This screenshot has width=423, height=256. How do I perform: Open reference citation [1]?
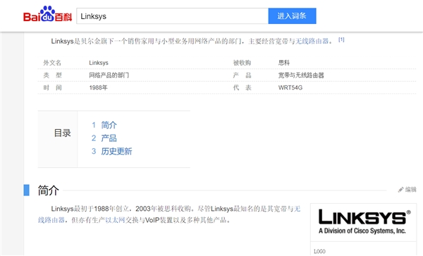tap(341, 39)
